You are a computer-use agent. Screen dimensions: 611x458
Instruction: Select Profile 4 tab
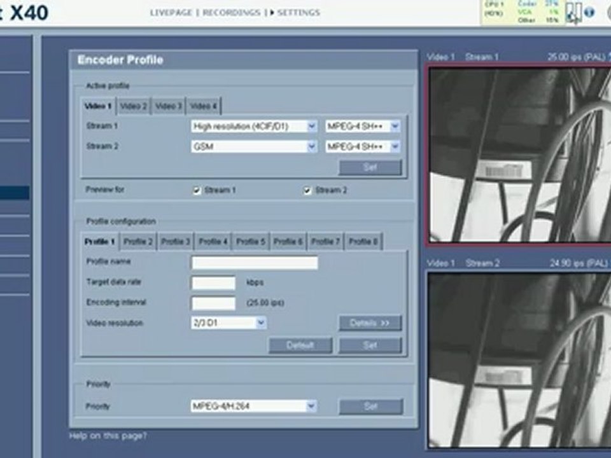pos(213,242)
